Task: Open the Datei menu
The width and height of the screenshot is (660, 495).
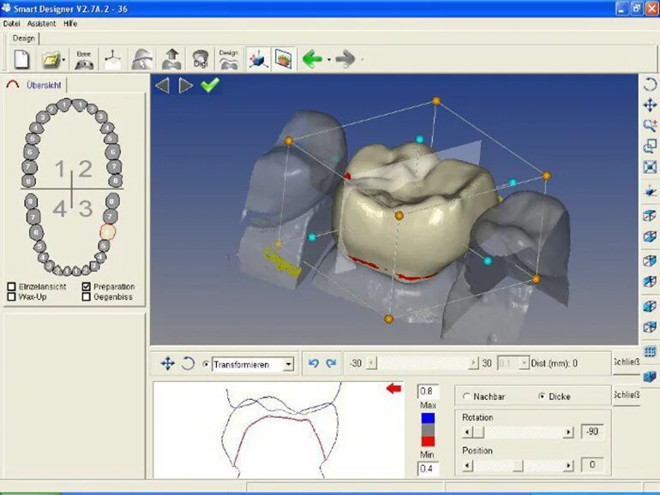Action: click(11, 24)
